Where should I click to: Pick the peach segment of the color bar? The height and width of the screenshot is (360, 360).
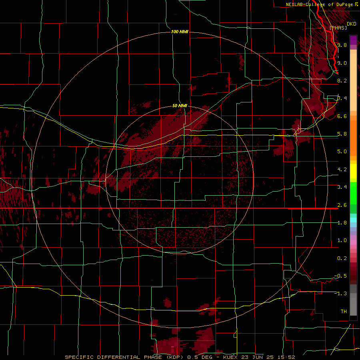click(353, 83)
